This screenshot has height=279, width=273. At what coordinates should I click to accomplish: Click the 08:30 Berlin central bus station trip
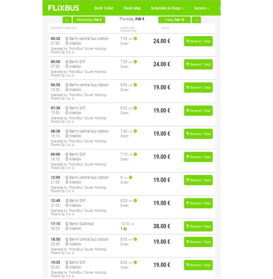pos(89,131)
